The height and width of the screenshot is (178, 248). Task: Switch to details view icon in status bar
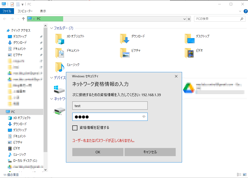(x=239, y=174)
